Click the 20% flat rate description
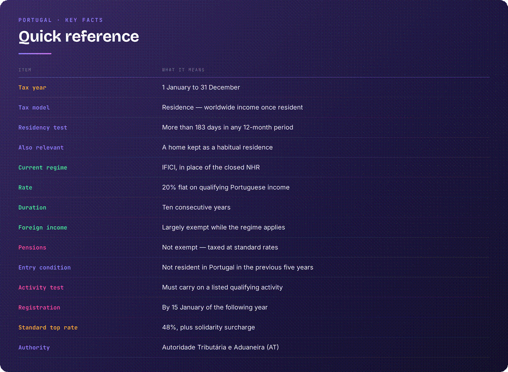Viewport: 508px width, 372px height. (x=226, y=187)
